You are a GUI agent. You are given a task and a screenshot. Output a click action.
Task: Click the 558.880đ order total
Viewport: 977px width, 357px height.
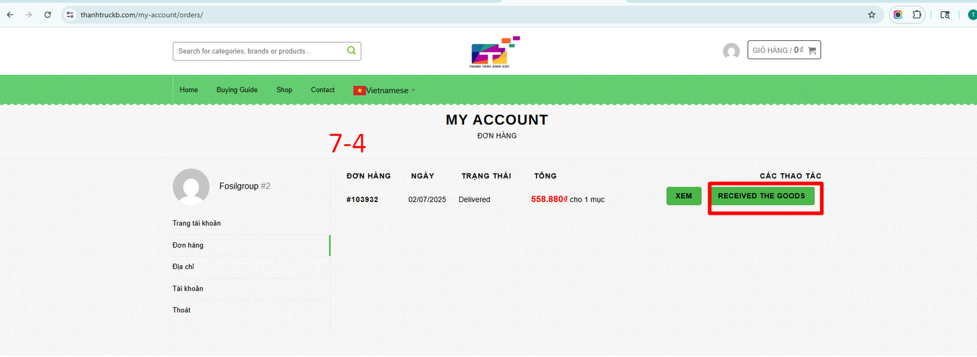coord(549,199)
